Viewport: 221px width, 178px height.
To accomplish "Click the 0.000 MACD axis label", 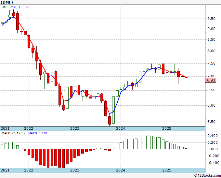I will coord(213,149).
